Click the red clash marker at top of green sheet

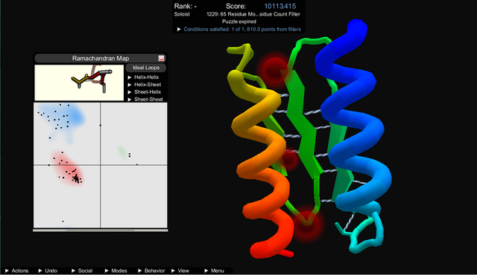tap(275, 69)
